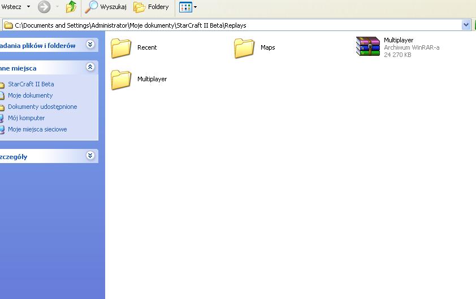
Task: Open the Wstecz history dropdown arrow
Action: point(29,7)
